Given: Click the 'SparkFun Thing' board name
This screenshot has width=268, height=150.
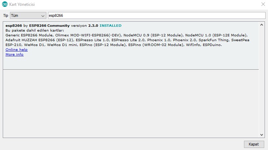Looking at the screenshot, I should tap(213, 40).
